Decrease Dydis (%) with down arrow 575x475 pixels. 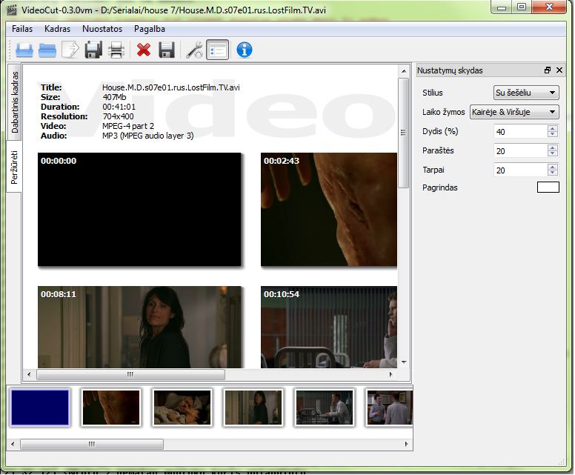point(553,135)
